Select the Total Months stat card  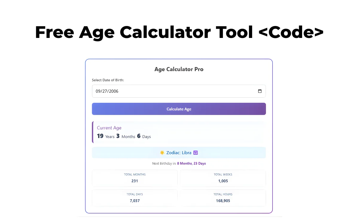135,178
